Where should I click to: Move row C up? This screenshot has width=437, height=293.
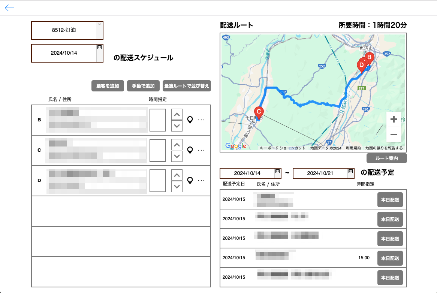177,145
